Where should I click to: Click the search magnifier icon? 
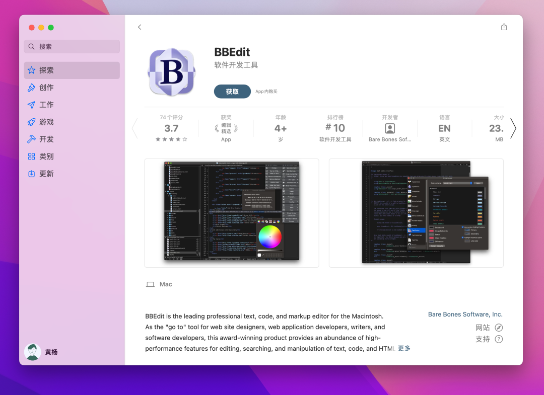click(x=32, y=46)
